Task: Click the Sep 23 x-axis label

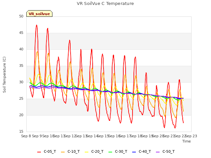Action: click(191, 136)
